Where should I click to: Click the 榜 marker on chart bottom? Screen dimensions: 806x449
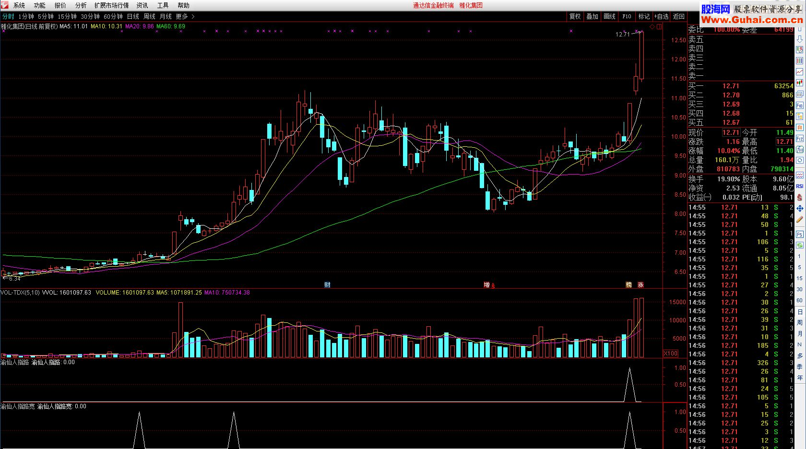[x=628, y=285]
